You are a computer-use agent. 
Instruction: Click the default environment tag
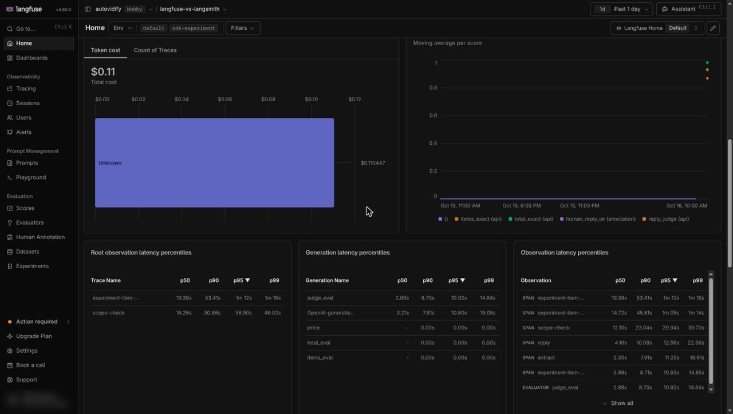153,28
